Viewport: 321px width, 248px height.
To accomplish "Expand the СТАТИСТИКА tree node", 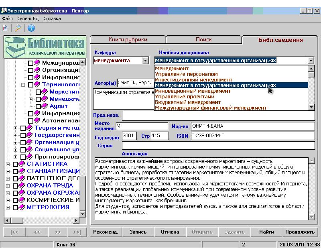I will click(x=8, y=164).
